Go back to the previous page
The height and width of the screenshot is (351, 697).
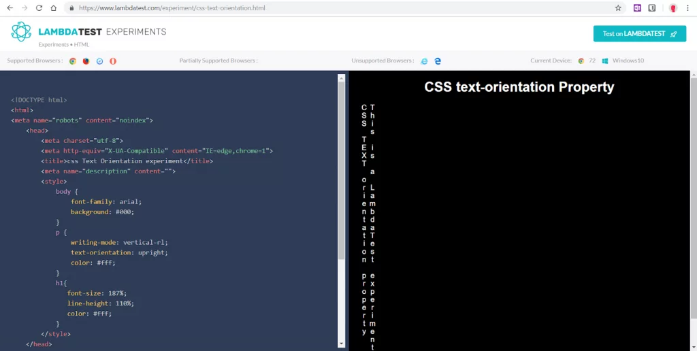click(x=10, y=8)
